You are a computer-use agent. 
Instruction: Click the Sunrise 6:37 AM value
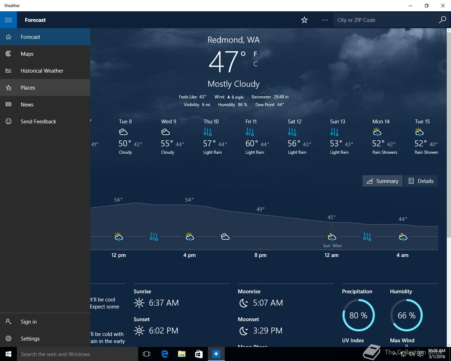coord(164,302)
